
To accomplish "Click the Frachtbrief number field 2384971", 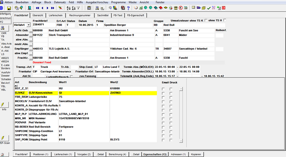I will click(x=44, y=25).
